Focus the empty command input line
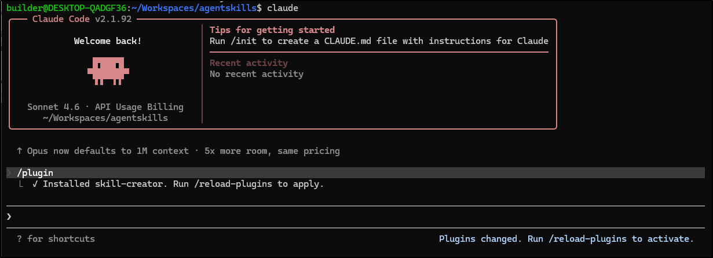 pyautogui.click(x=348, y=216)
